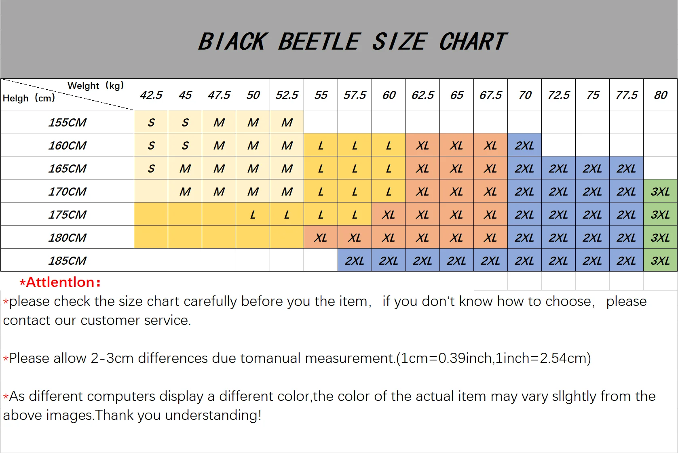Select the 3XL cell in the 185CM row
This screenshot has height=453, width=678.
tap(660, 261)
